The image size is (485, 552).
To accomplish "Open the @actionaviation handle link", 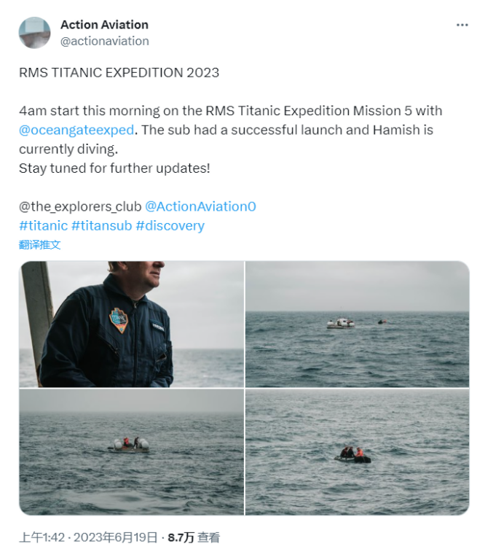I will pyautogui.click(x=105, y=41).
